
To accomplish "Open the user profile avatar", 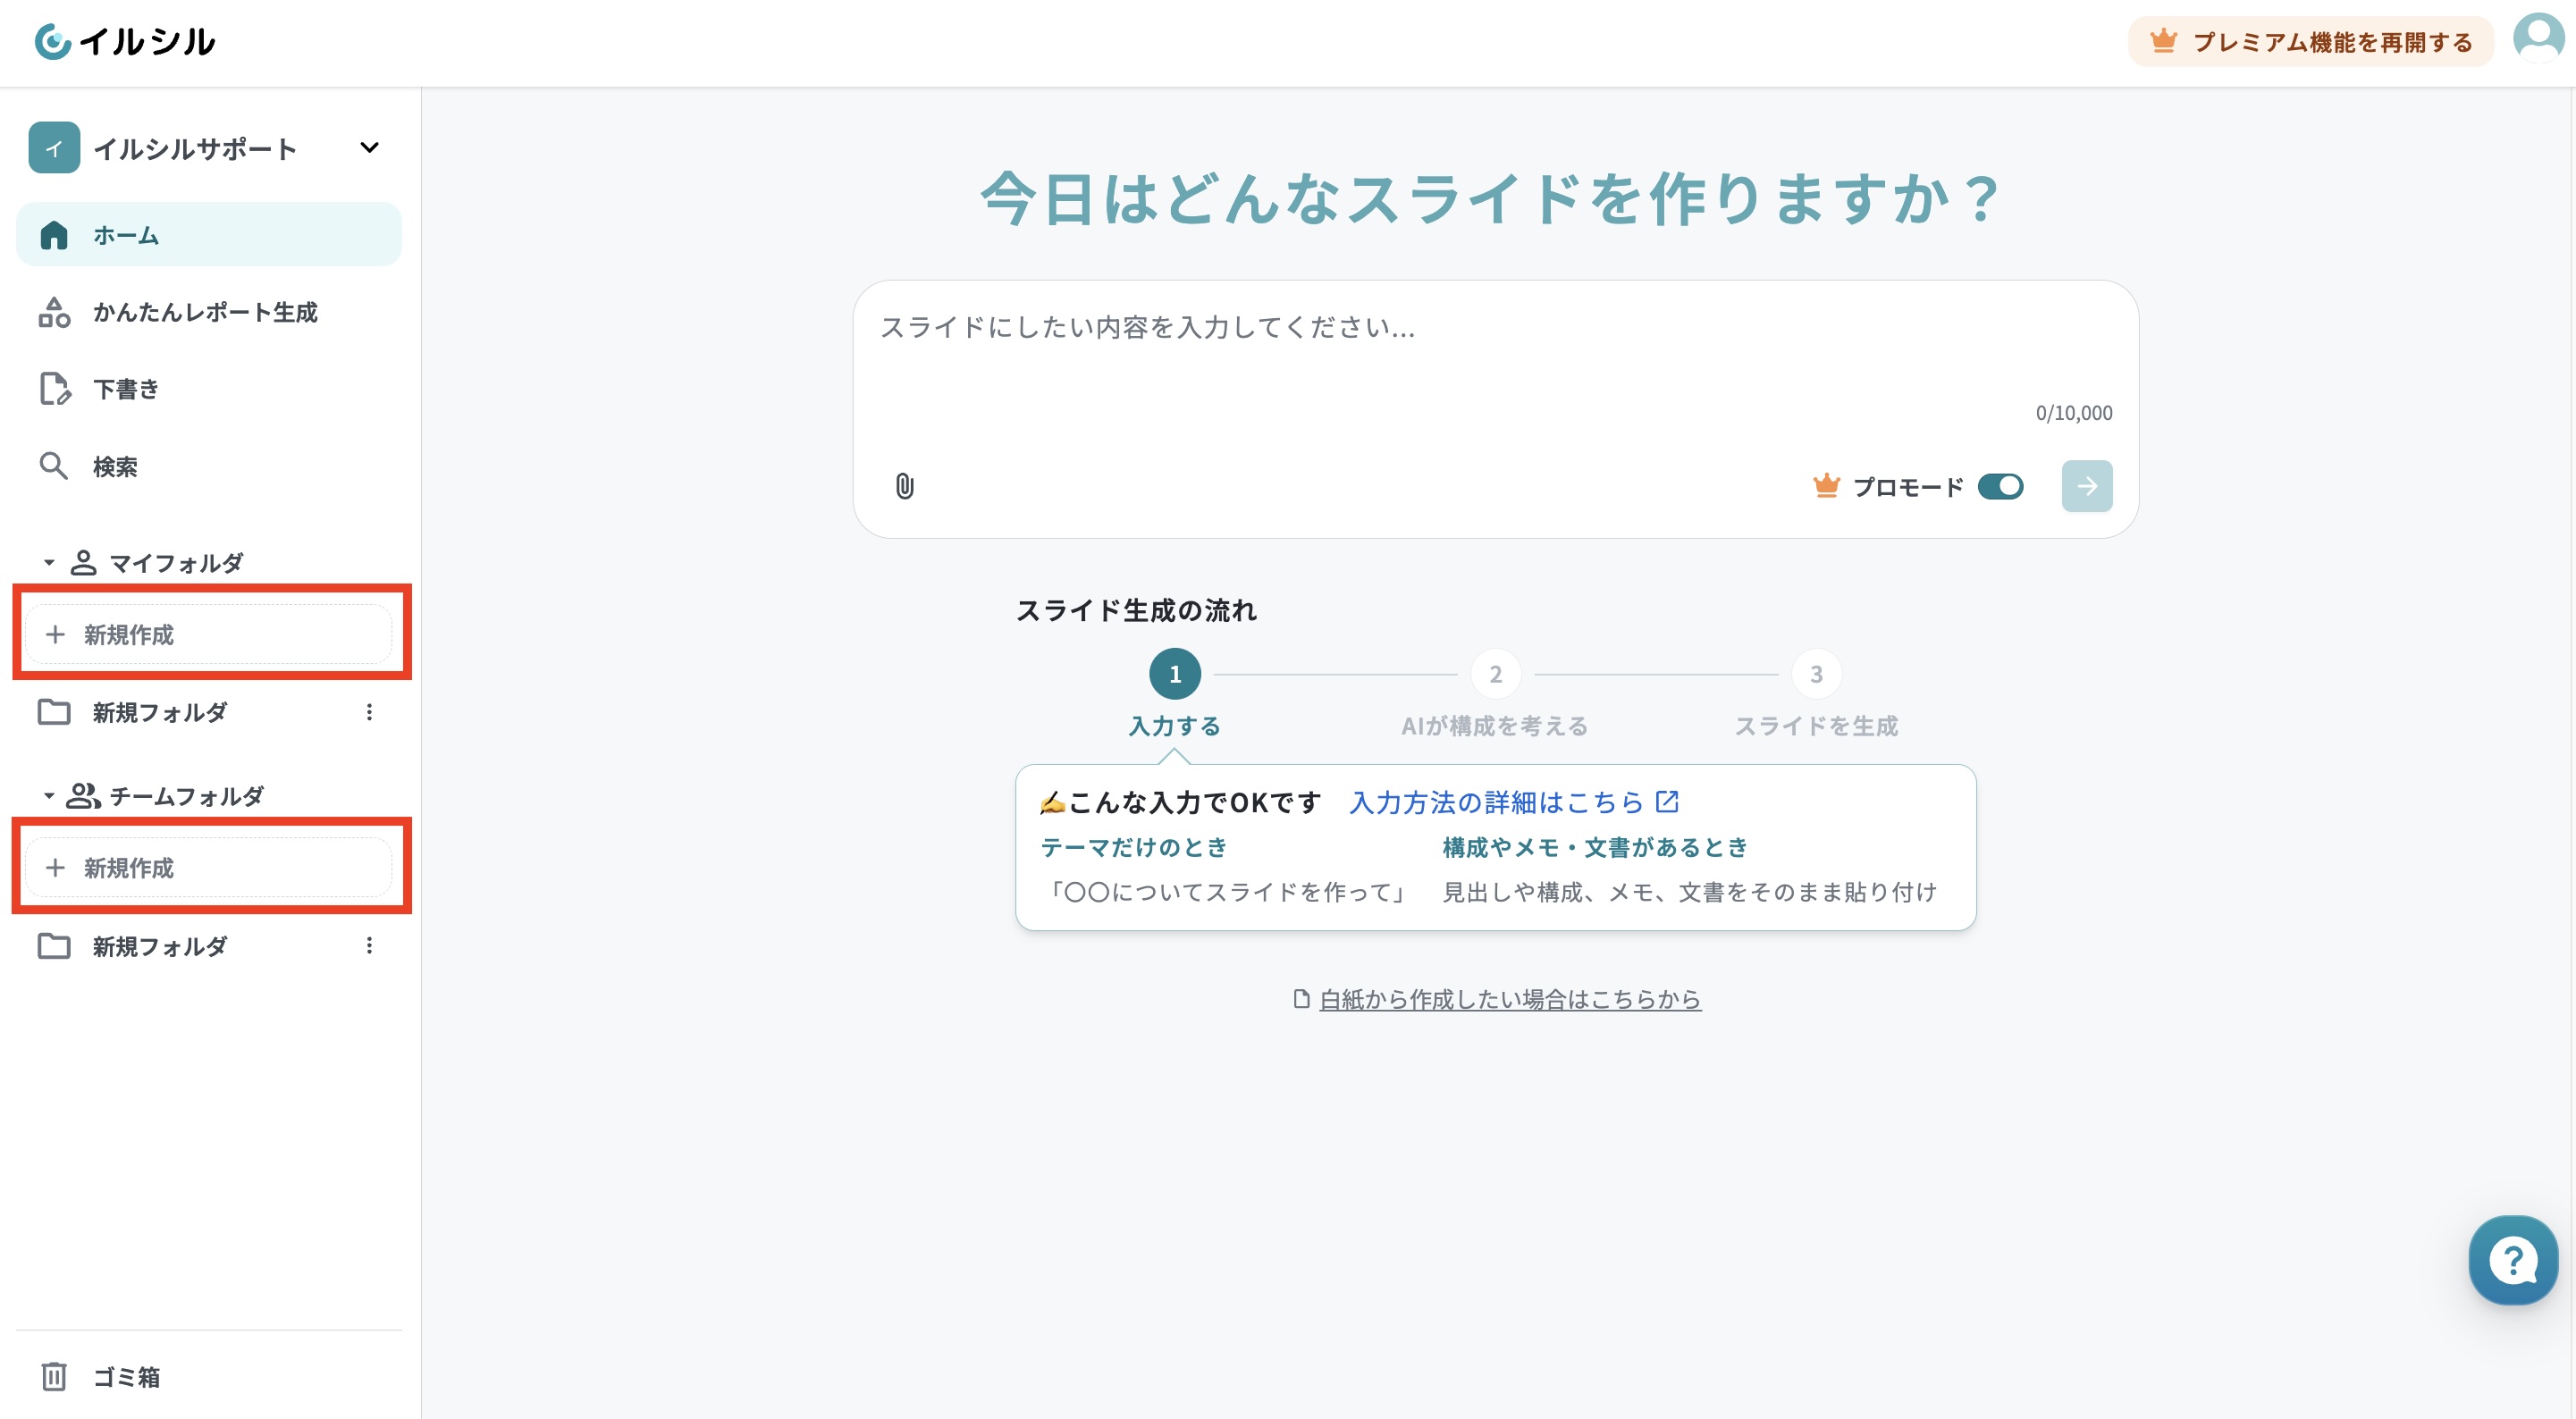I will 2538,38.
